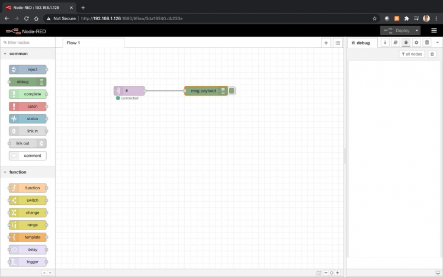Open the configuration nodes gear icon
The height and width of the screenshot is (277, 443).
pyautogui.click(x=416, y=43)
